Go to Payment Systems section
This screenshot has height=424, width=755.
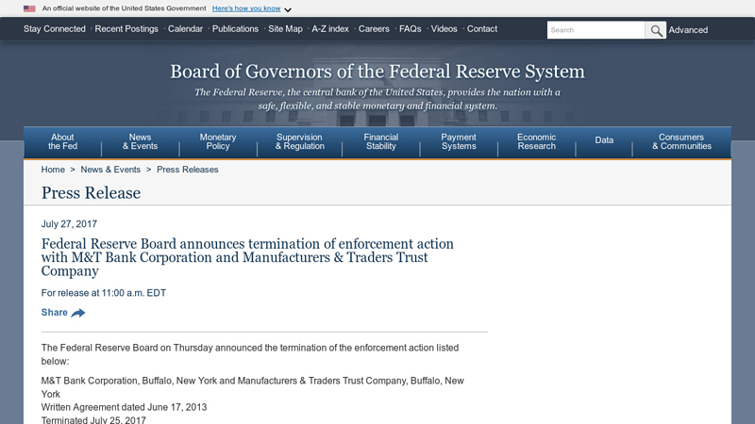pyautogui.click(x=459, y=142)
